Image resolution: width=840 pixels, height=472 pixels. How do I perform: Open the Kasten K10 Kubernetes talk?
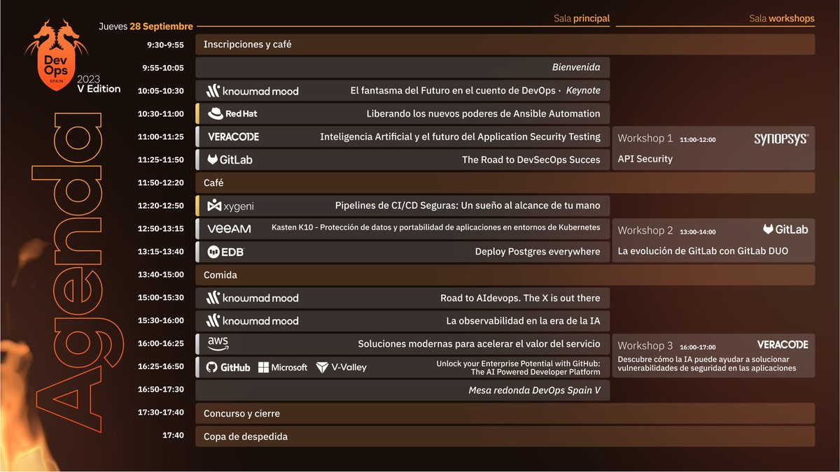pyautogui.click(x=435, y=228)
